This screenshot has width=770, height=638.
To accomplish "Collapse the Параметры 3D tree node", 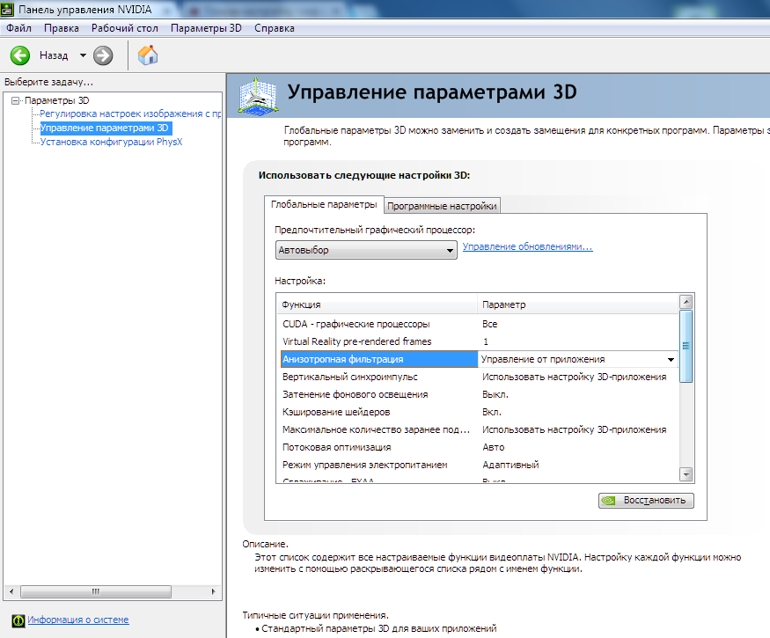I will 16,100.
